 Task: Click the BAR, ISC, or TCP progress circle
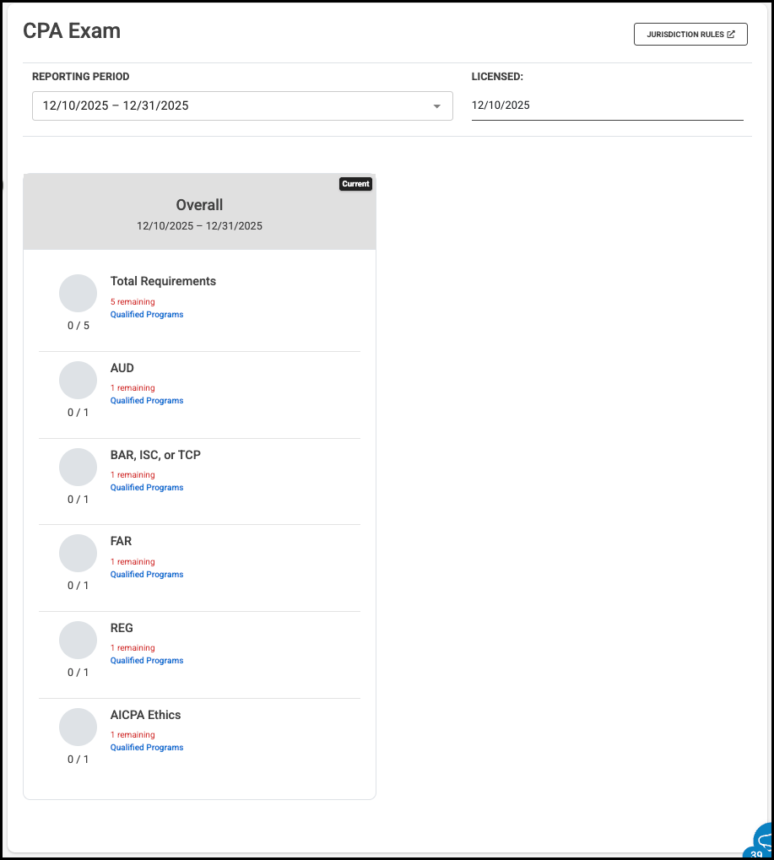click(x=78, y=468)
